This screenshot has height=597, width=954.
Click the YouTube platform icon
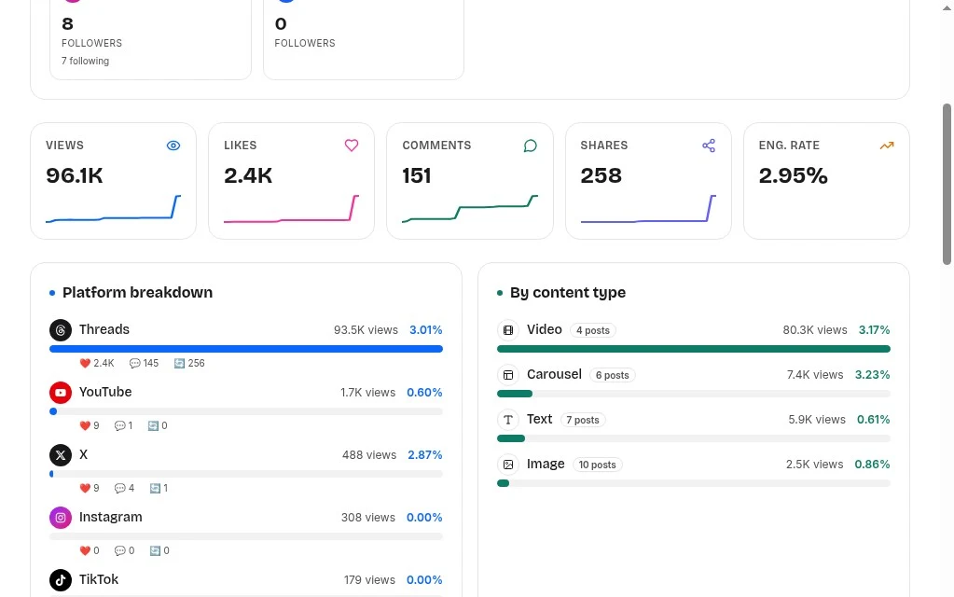click(61, 393)
